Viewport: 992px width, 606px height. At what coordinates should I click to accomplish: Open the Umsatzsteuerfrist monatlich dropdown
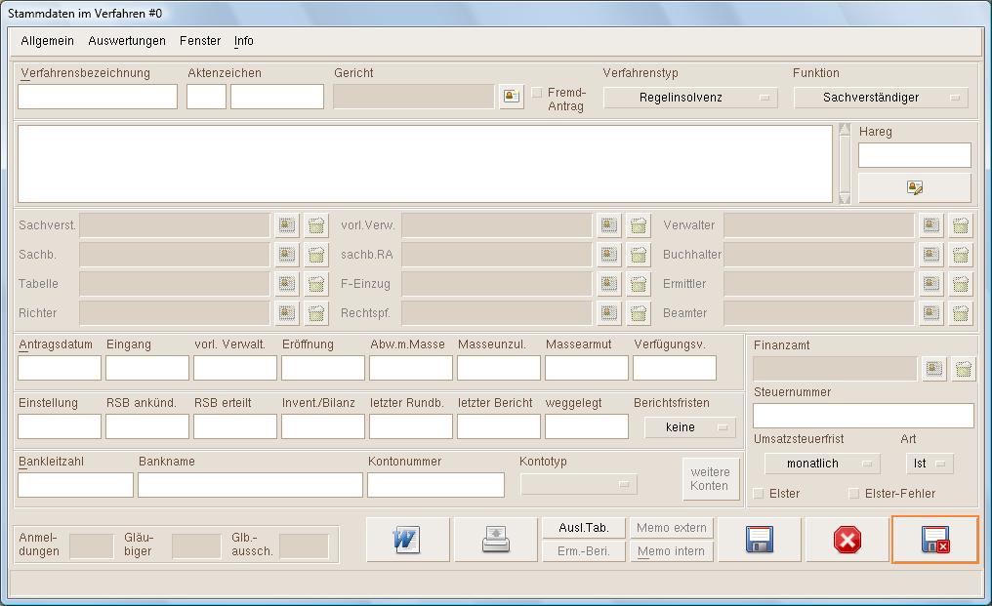[x=822, y=464]
